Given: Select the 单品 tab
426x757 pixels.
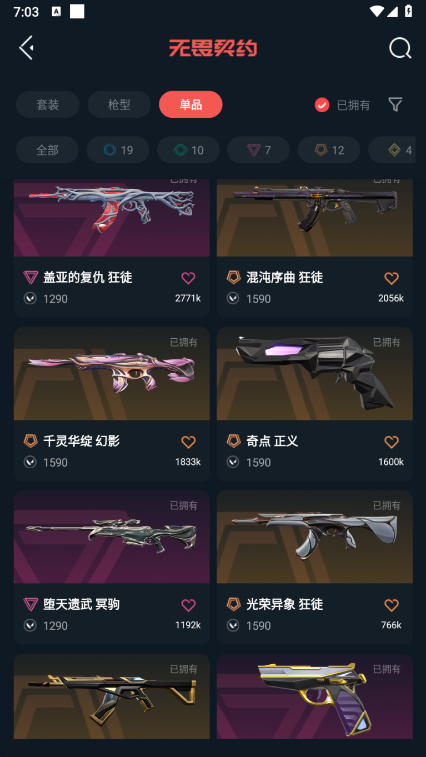Looking at the screenshot, I should (x=191, y=104).
